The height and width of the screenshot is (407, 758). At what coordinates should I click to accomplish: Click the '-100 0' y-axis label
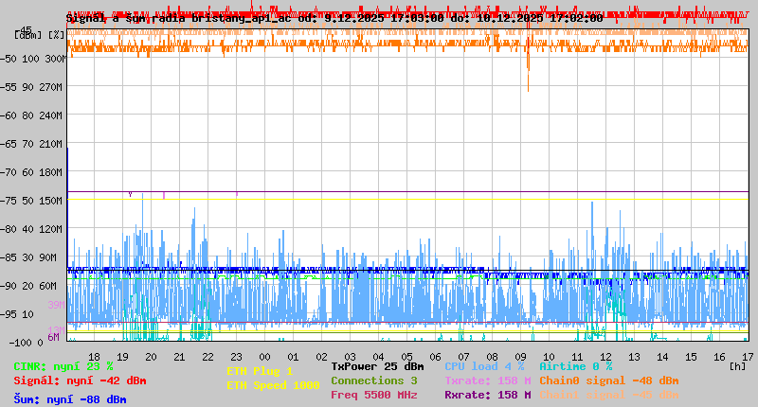pyautogui.click(x=26, y=343)
